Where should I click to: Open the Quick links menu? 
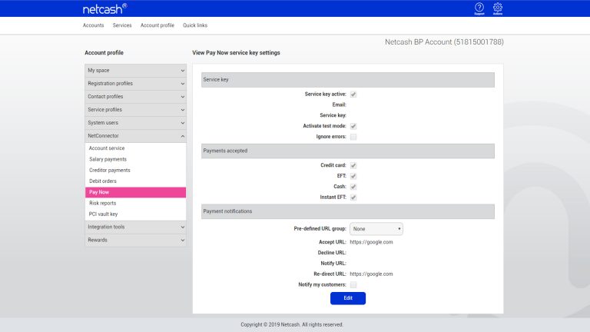coord(195,25)
